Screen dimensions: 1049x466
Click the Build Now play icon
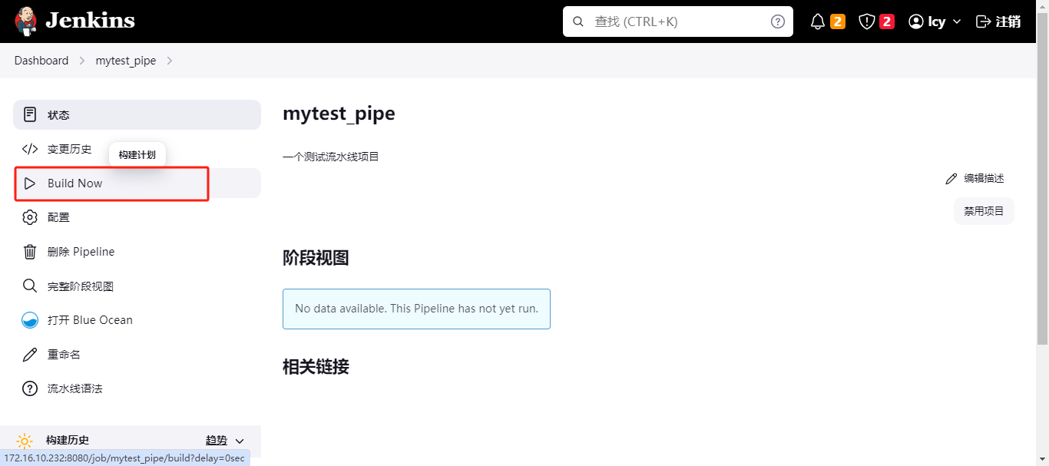click(30, 183)
